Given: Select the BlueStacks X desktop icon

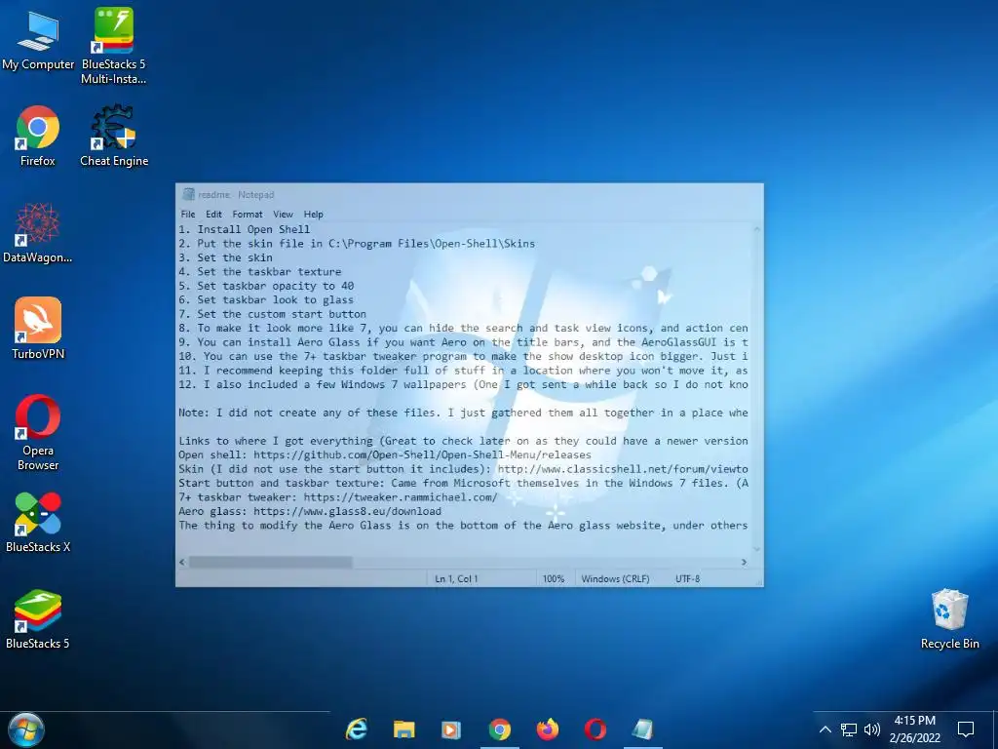Looking at the screenshot, I should coord(38,523).
